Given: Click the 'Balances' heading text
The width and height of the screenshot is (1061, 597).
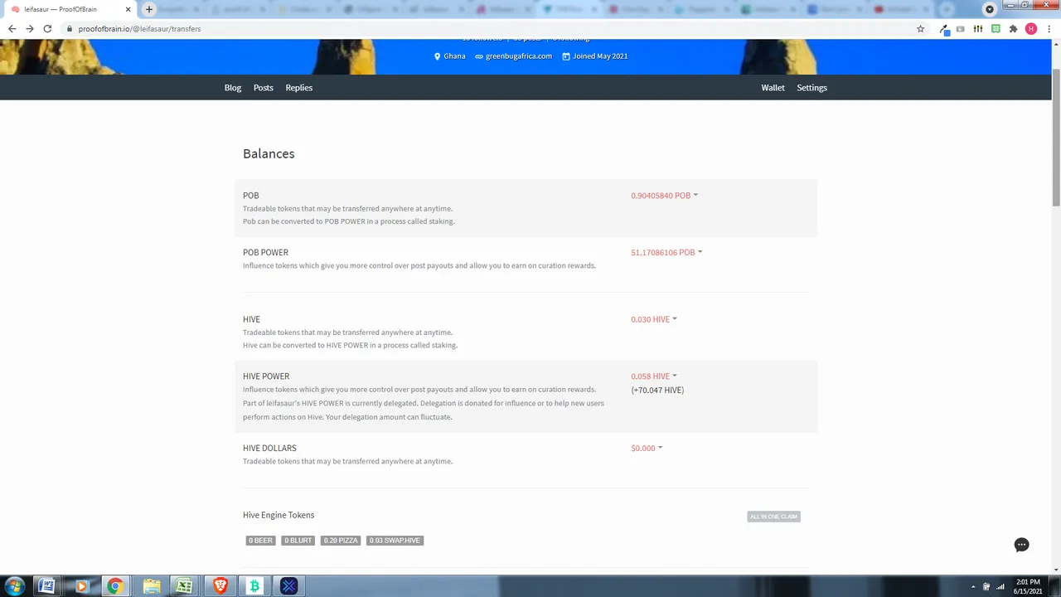Looking at the screenshot, I should (x=269, y=153).
